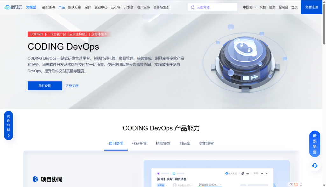Viewport: 326px width, 187px height.
Task: Click the scrollbar down arrow
Action: [324, 185]
